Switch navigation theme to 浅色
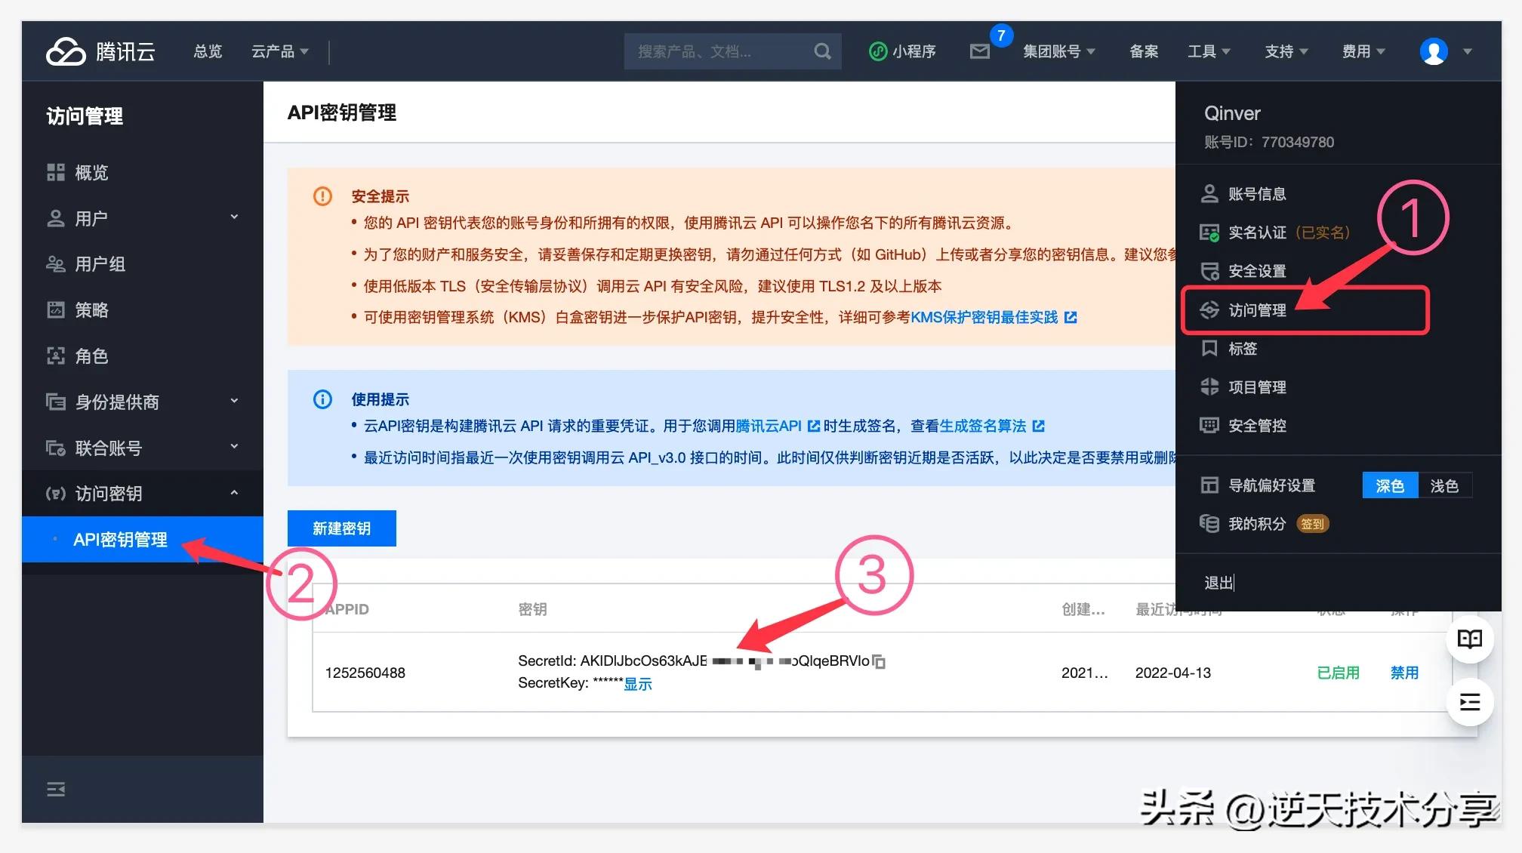The height and width of the screenshot is (853, 1522). click(1446, 485)
